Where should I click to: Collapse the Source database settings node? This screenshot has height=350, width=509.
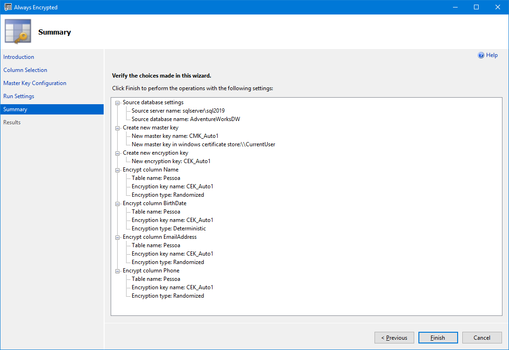pos(117,103)
